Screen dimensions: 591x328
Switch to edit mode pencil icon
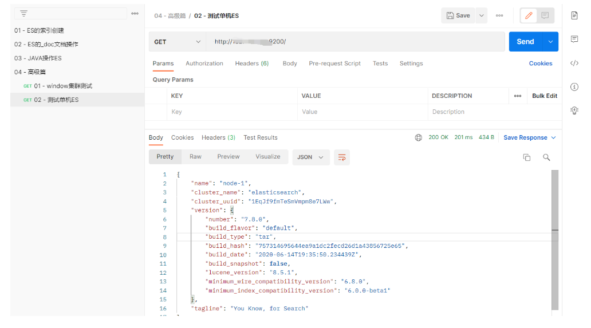tap(529, 15)
